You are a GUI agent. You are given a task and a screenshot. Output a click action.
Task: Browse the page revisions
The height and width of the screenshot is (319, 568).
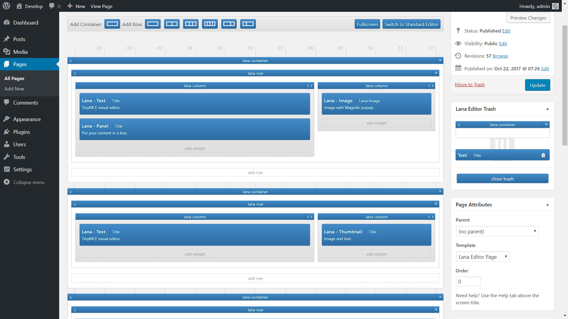[x=500, y=56]
